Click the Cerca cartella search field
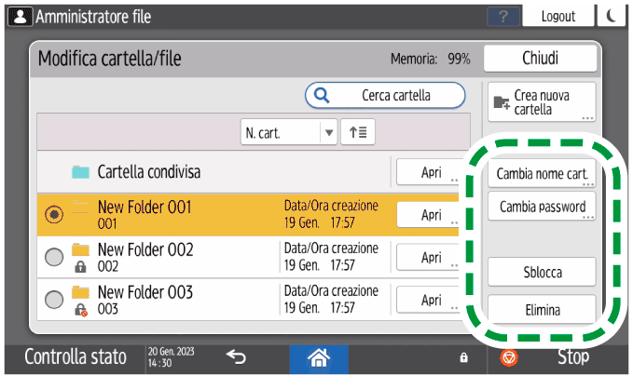633x376 pixels. [x=385, y=95]
